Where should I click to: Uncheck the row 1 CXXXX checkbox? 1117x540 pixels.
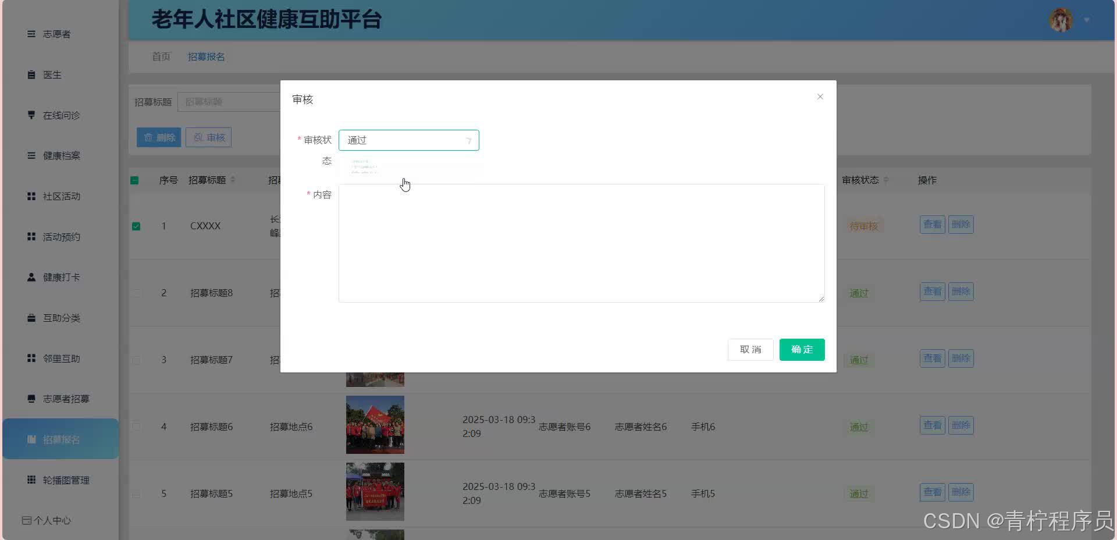136,226
